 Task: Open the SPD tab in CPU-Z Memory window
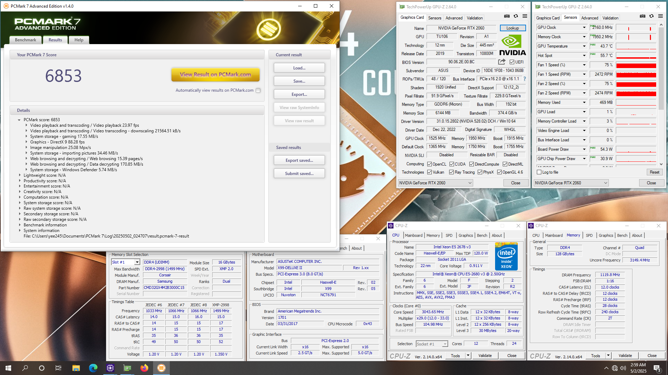coord(589,235)
